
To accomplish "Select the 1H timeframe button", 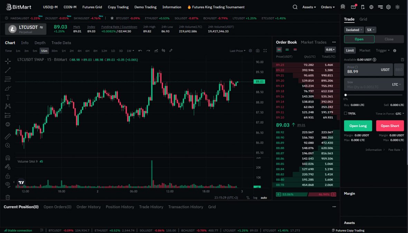I will click(64, 51).
